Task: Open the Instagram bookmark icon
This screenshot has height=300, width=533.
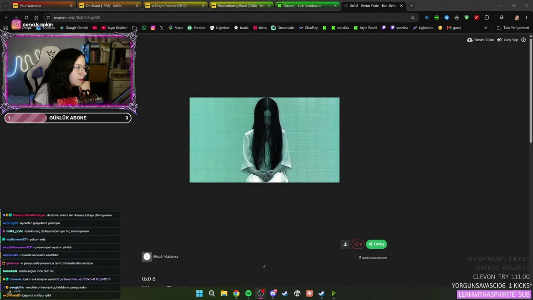Action: (x=153, y=28)
